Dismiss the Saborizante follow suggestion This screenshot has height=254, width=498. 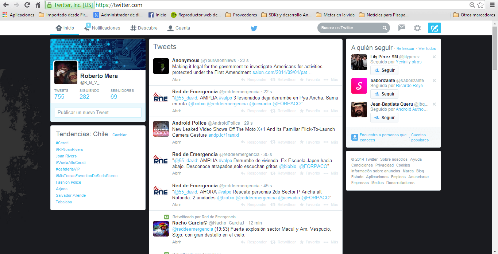coord(434,81)
